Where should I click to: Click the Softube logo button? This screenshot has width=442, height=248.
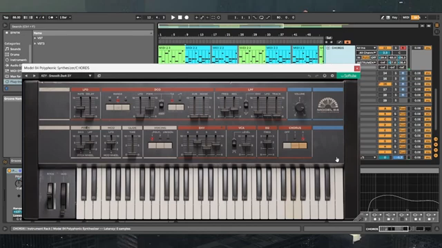click(348, 76)
